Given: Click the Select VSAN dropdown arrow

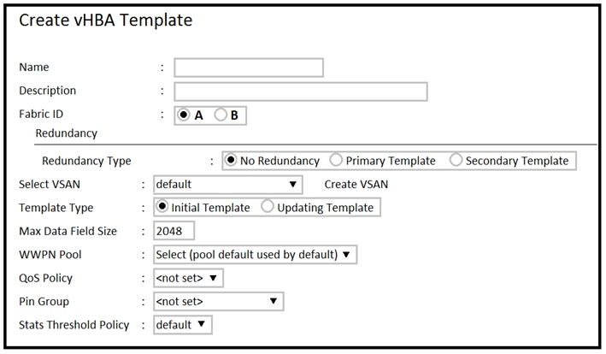Looking at the screenshot, I should coord(292,184).
